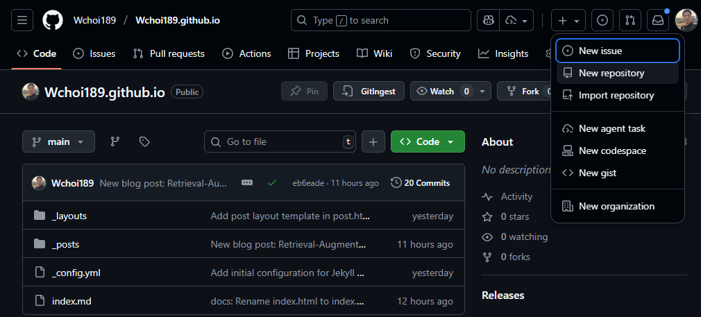Open the Wiki tab
Image resolution: width=701 pixels, height=317 pixels.
click(375, 53)
